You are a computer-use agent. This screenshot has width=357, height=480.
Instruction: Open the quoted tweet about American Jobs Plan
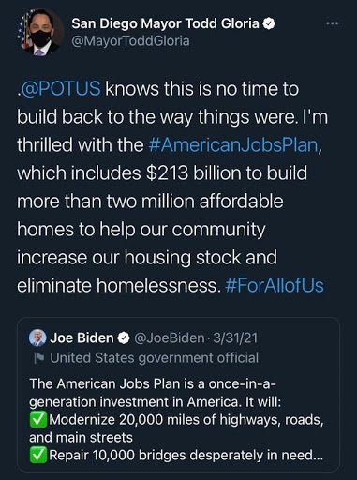point(178,395)
